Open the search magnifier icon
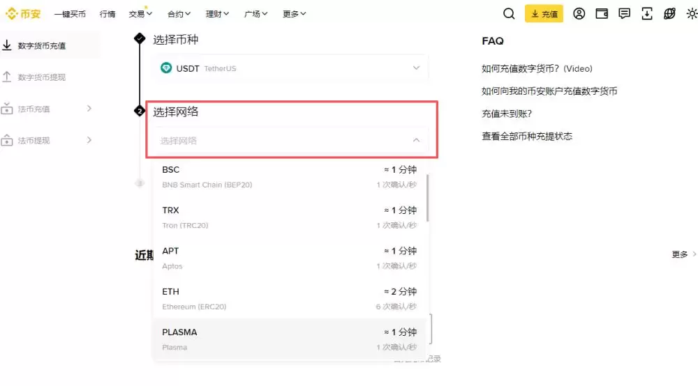The width and height of the screenshot is (698, 386). (509, 14)
